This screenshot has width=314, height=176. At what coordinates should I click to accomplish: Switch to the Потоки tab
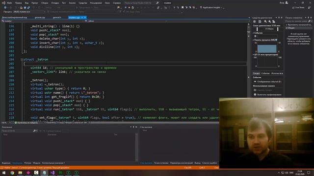tap(27, 163)
